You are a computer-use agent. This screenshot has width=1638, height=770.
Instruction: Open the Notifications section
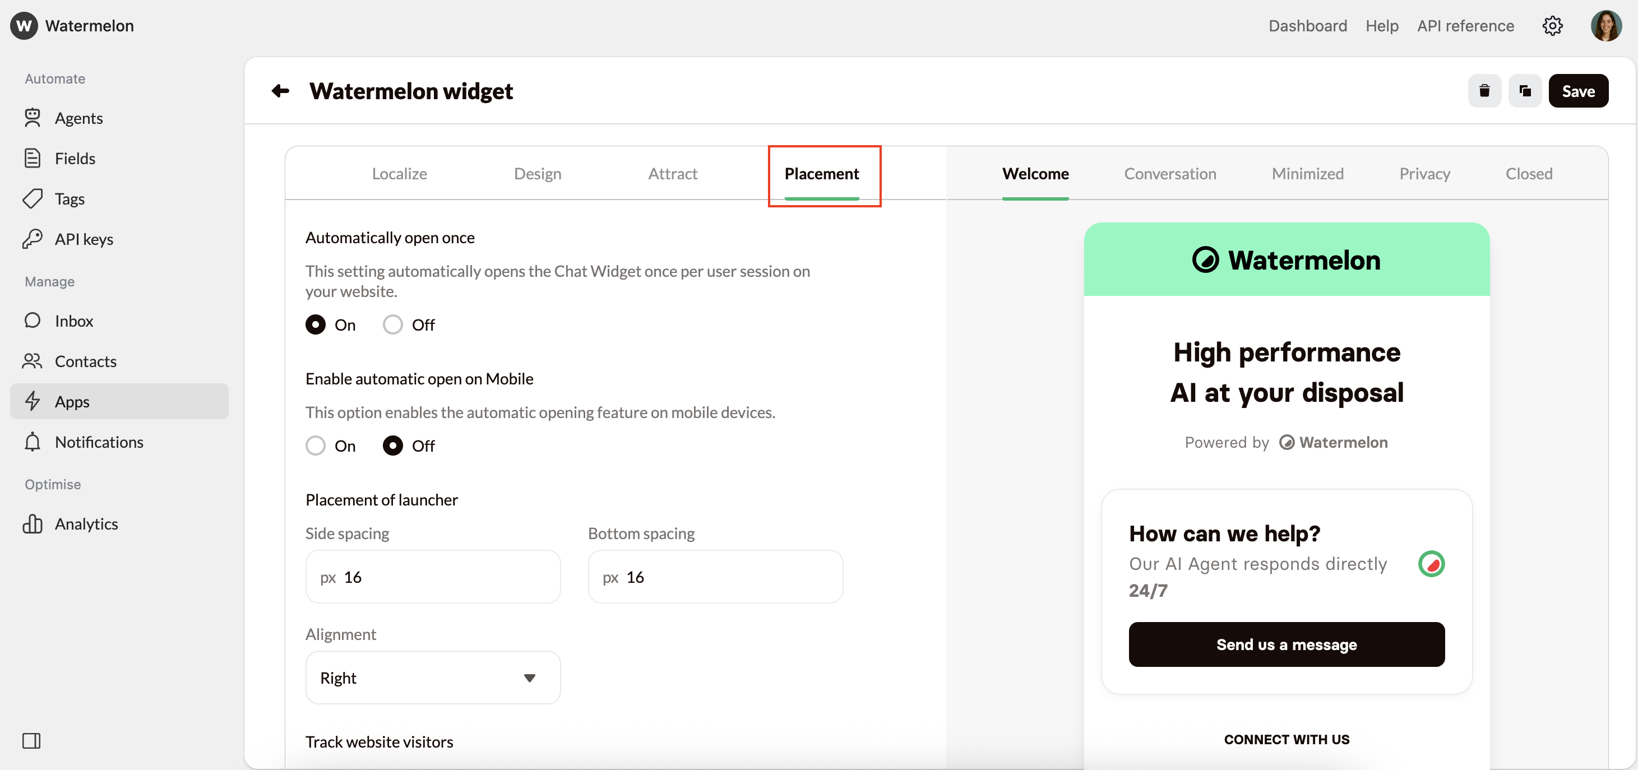[99, 441]
